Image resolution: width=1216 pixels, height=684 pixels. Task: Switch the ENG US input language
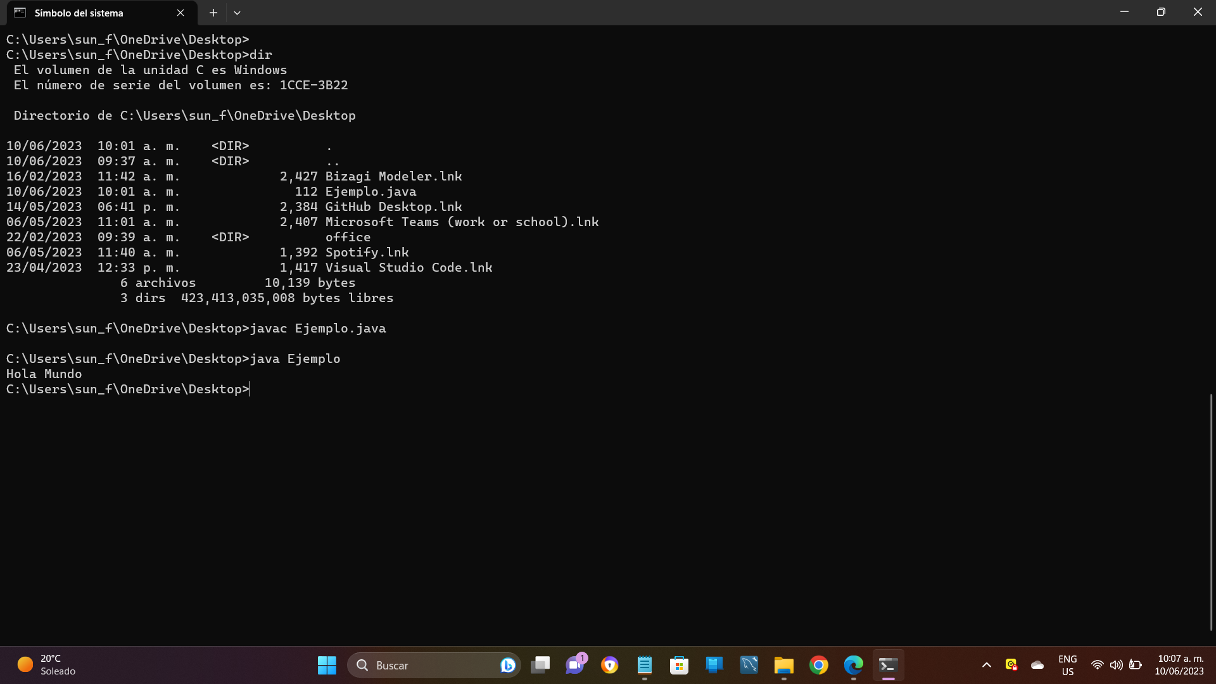coord(1068,665)
